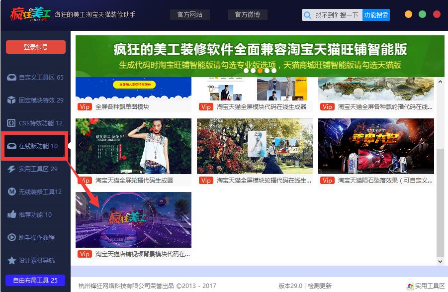
Task: Click the CSS特效功能 bracket icon
Action: 11,123
